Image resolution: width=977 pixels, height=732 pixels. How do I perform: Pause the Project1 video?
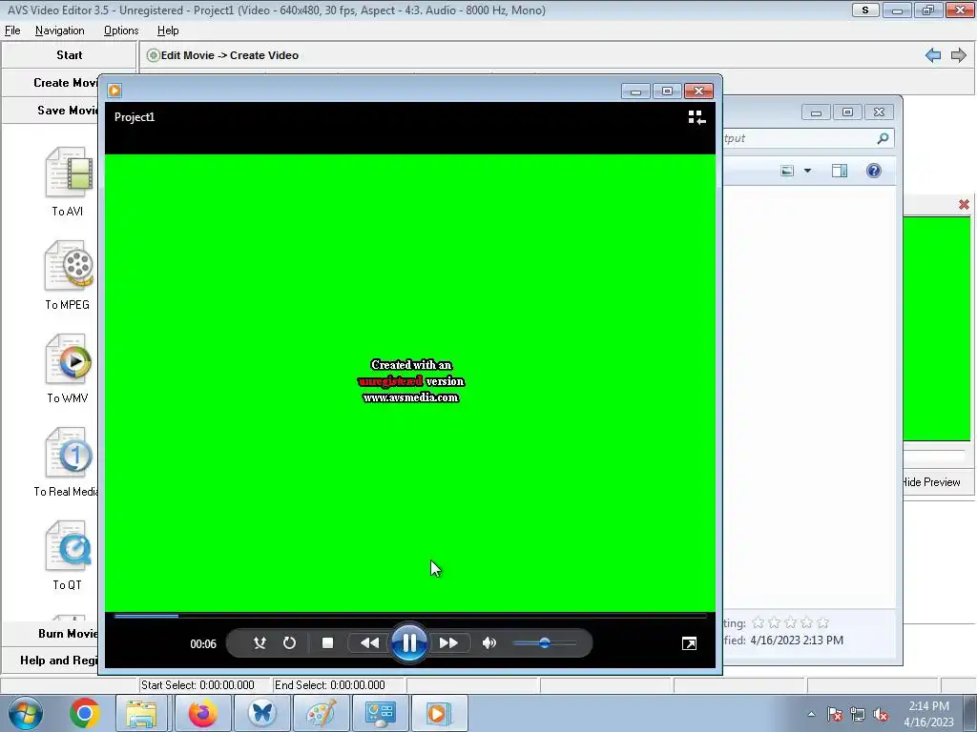pos(408,643)
